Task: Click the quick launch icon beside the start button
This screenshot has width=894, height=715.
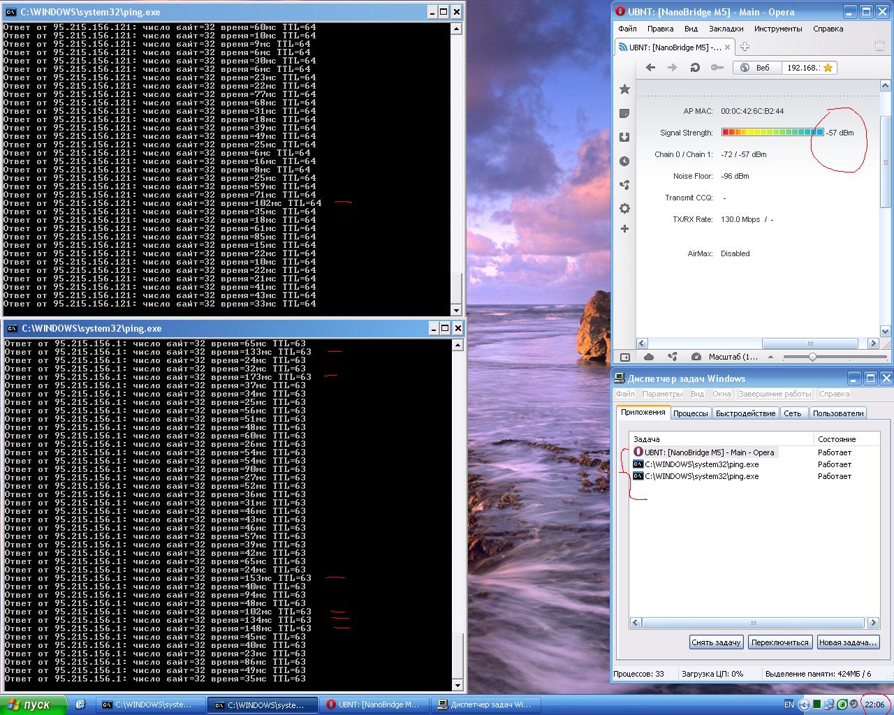Action: pos(80,705)
